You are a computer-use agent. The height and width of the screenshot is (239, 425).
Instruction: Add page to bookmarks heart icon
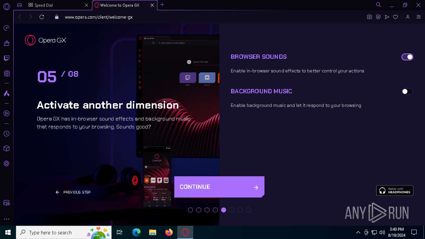[395, 17]
